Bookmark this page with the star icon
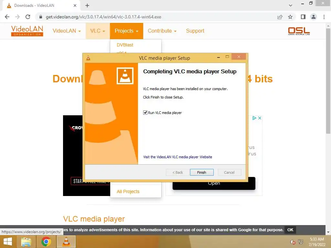331x248 pixels. pos(290,17)
